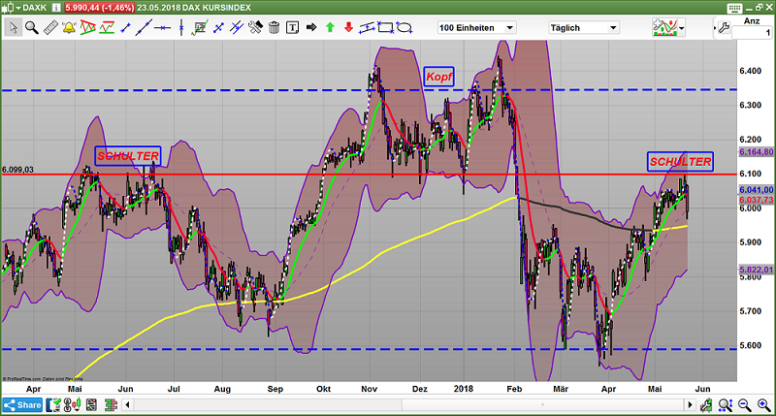776x416 pixels.
Task: Click the scroll left arrow of timeline
Action: pyautogui.click(x=128, y=405)
